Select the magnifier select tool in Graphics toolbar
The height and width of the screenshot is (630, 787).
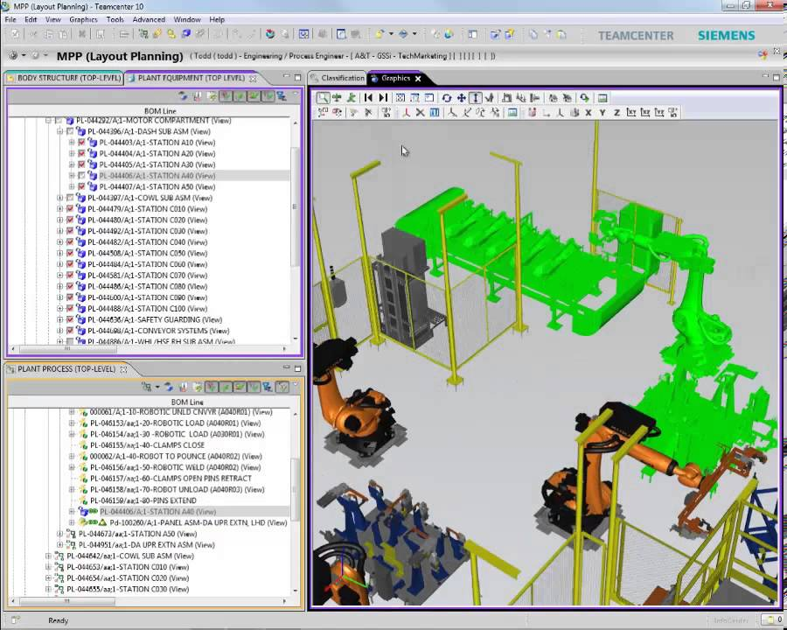pos(323,98)
